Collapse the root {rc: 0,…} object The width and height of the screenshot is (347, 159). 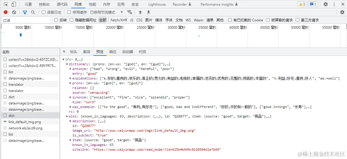63,60
